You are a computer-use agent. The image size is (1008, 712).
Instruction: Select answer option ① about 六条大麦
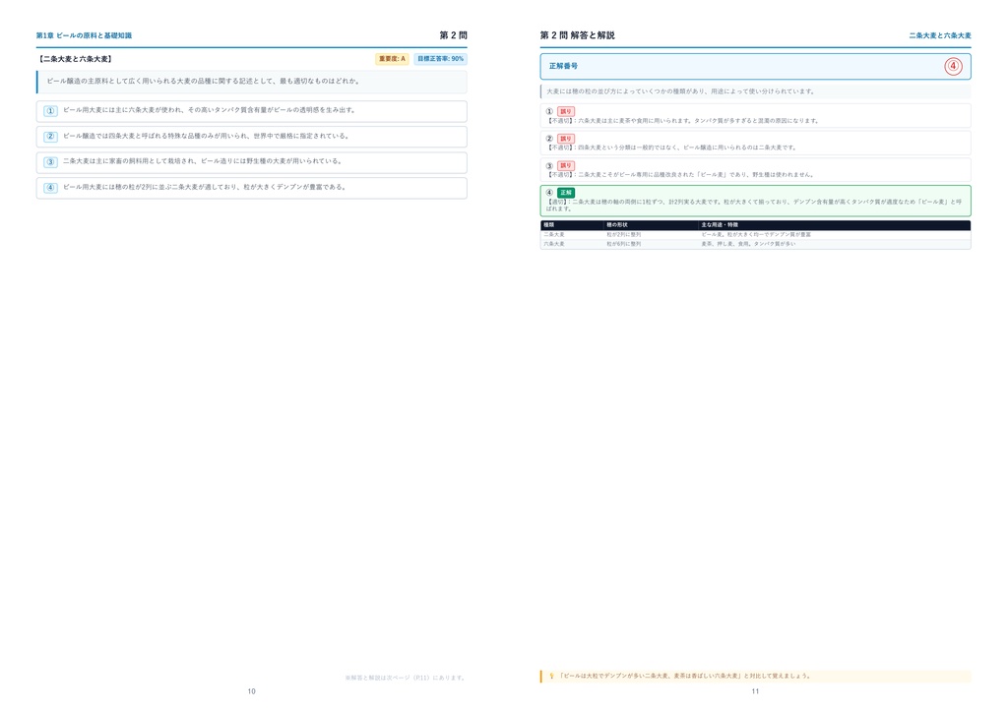pyautogui.click(x=251, y=110)
